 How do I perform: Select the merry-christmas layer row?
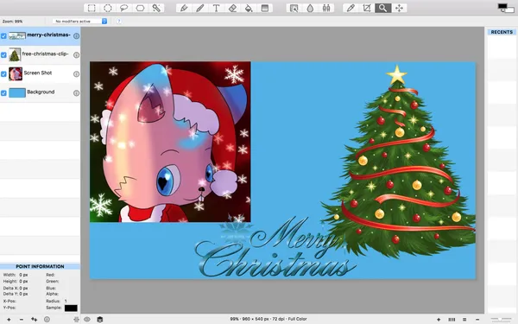click(40, 36)
